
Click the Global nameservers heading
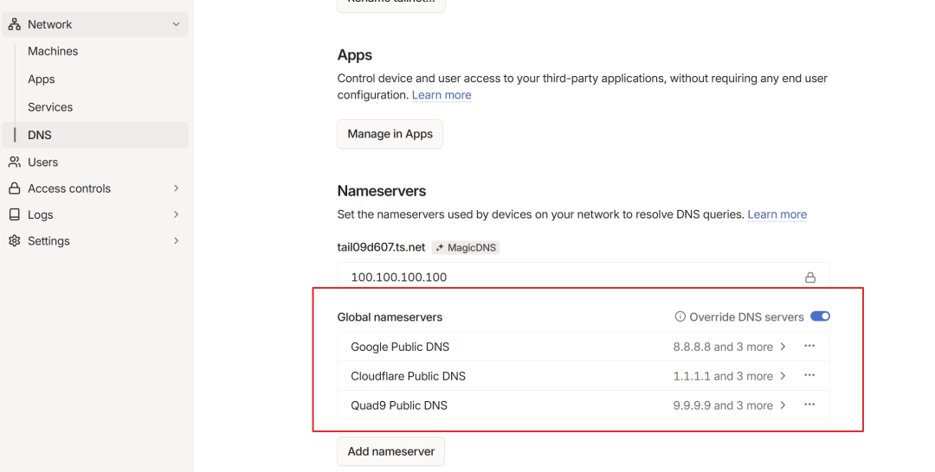point(390,317)
